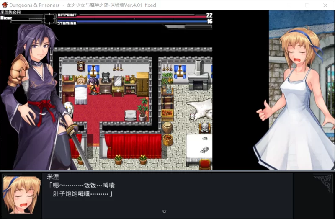The height and width of the screenshot is (219, 335).
Task: Click dialogue line 「嗯～………饭饭…呣嚷
Action: coord(81,185)
